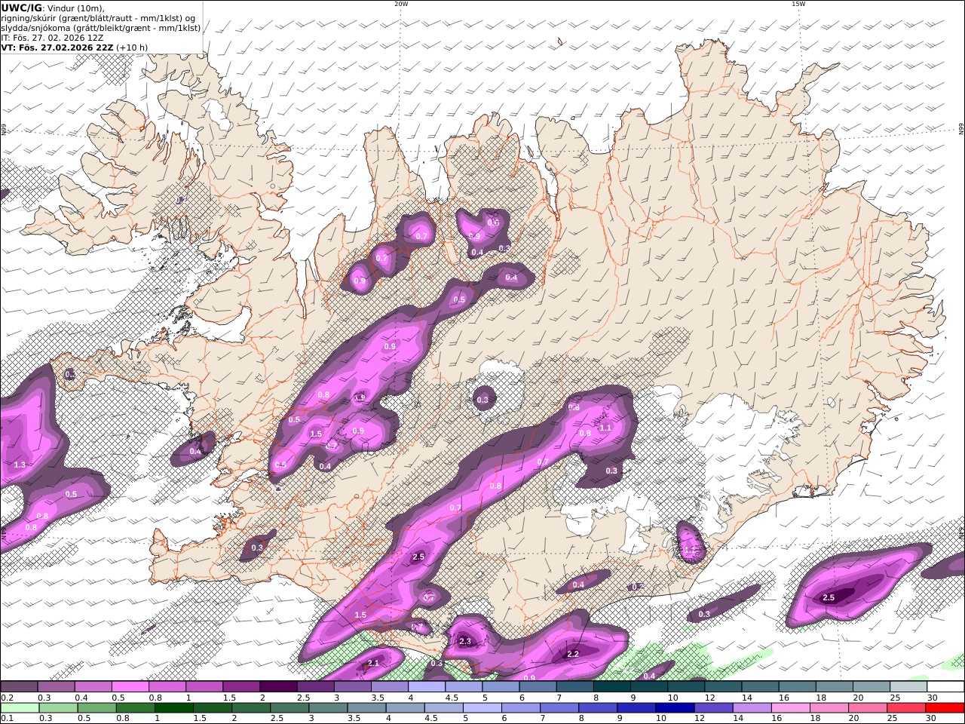Click the pale green 0.1–0.3 rain swatch
This screenshot has width=965, height=724.
click(19, 708)
